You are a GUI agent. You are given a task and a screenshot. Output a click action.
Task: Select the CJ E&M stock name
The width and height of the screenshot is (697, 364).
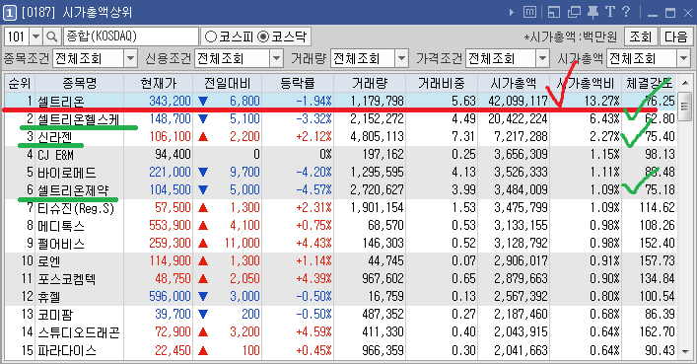click(55, 155)
